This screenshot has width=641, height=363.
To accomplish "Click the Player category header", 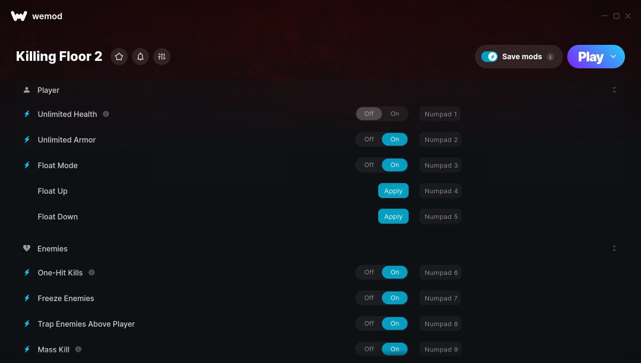I will [x=48, y=90].
